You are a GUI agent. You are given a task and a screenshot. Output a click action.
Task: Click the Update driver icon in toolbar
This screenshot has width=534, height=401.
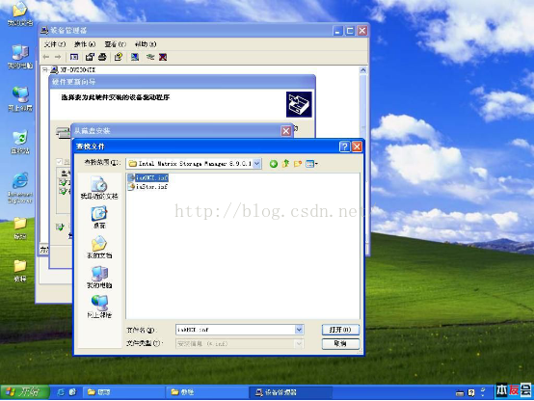pyautogui.click(x=150, y=57)
